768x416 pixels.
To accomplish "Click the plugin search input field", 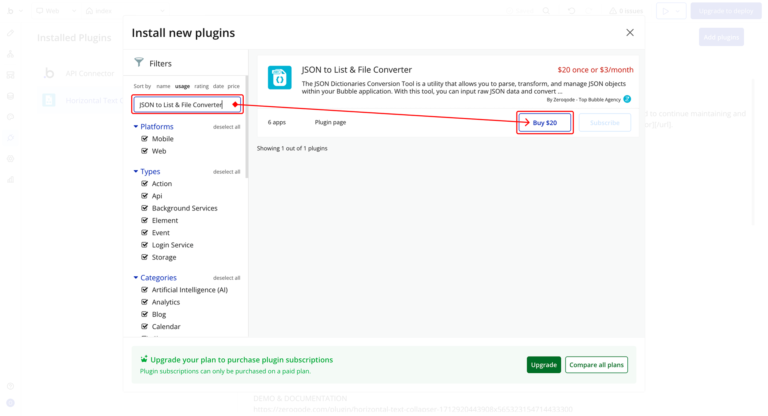I will click(x=181, y=104).
